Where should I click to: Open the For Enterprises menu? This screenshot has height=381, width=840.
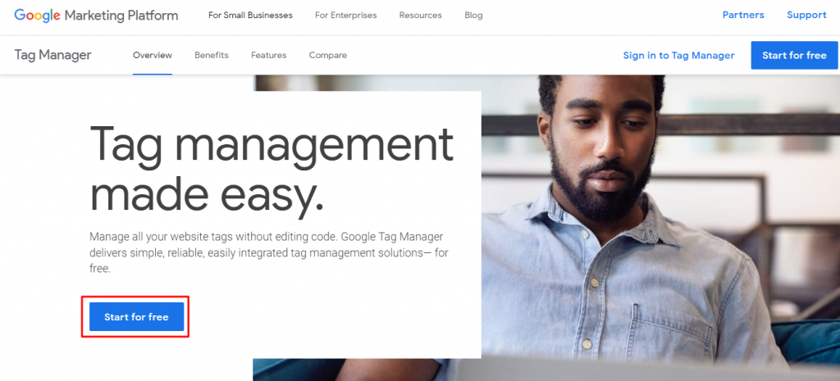pyautogui.click(x=345, y=16)
